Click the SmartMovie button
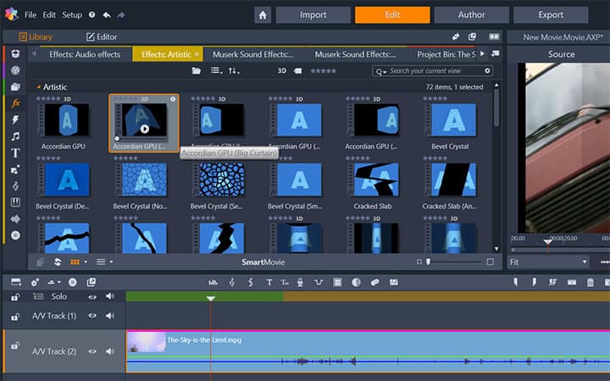This screenshot has height=381, width=610. coord(263,262)
